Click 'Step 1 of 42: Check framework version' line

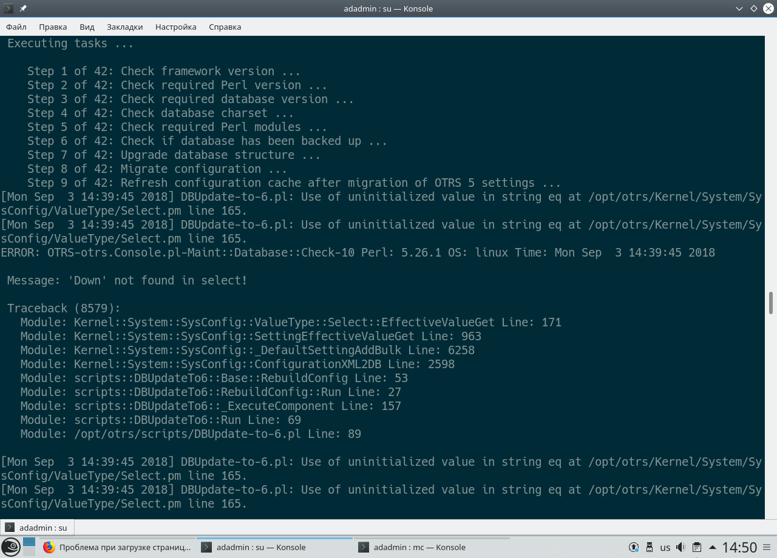pyautogui.click(x=164, y=71)
